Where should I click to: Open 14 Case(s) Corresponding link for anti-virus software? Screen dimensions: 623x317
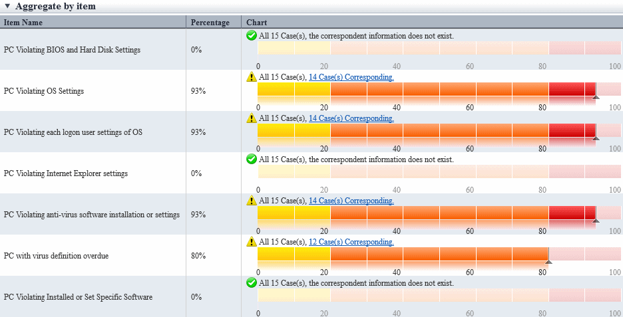pyautogui.click(x=351, y=201)
